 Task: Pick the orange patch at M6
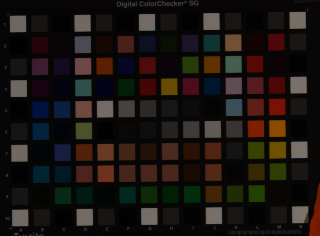277,128
